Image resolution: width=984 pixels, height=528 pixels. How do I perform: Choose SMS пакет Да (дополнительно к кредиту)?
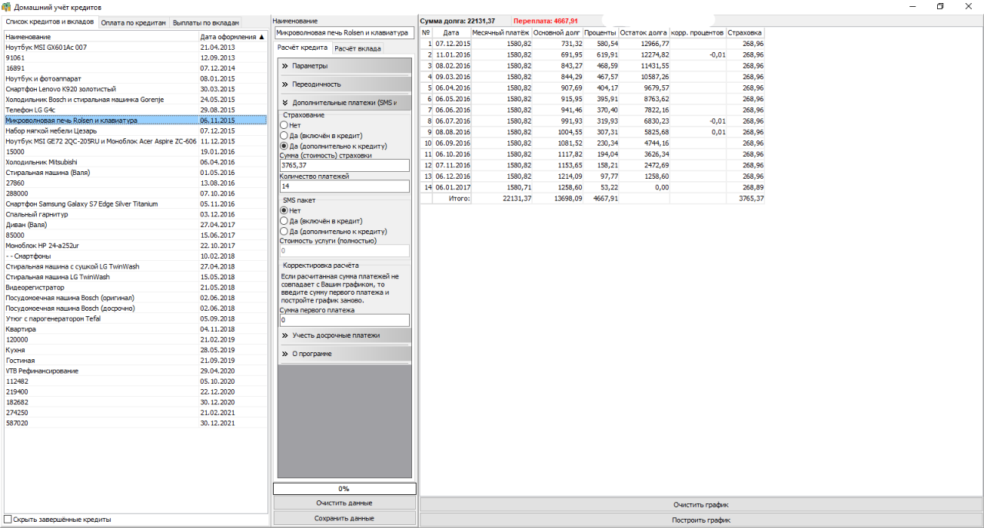[x=284, y=231]
